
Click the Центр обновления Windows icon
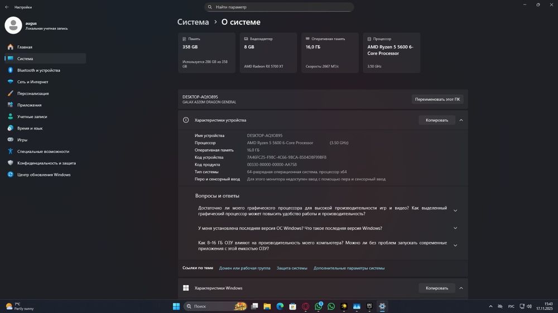click(10, 174)
